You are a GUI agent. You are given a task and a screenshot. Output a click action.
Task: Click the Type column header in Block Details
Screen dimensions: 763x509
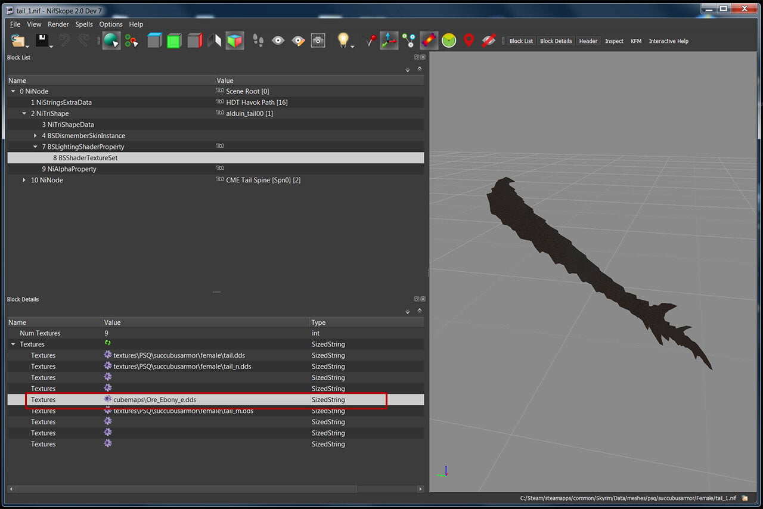(367, 322)
